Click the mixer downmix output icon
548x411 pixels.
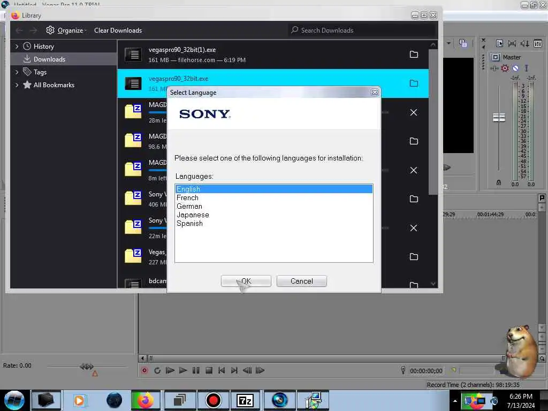512,43
